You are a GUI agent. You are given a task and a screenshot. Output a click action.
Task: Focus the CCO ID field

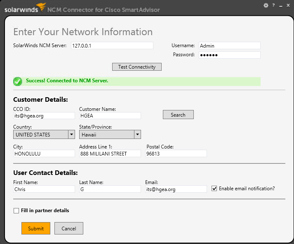(x=44, y=116)
